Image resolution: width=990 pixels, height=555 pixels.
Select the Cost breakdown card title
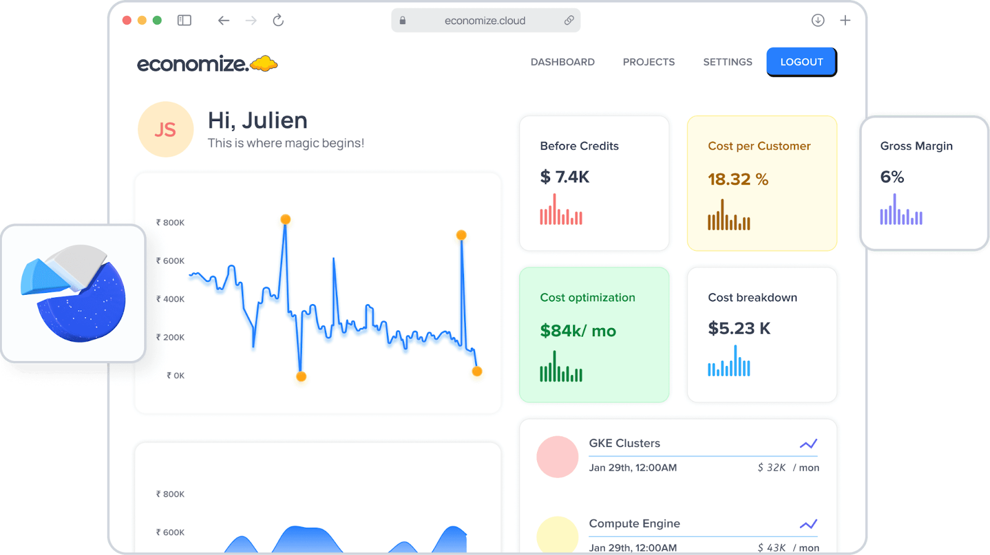[x=752, y=297]
